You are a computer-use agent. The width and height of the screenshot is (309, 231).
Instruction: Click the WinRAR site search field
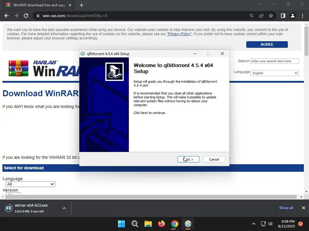(275, 61)
